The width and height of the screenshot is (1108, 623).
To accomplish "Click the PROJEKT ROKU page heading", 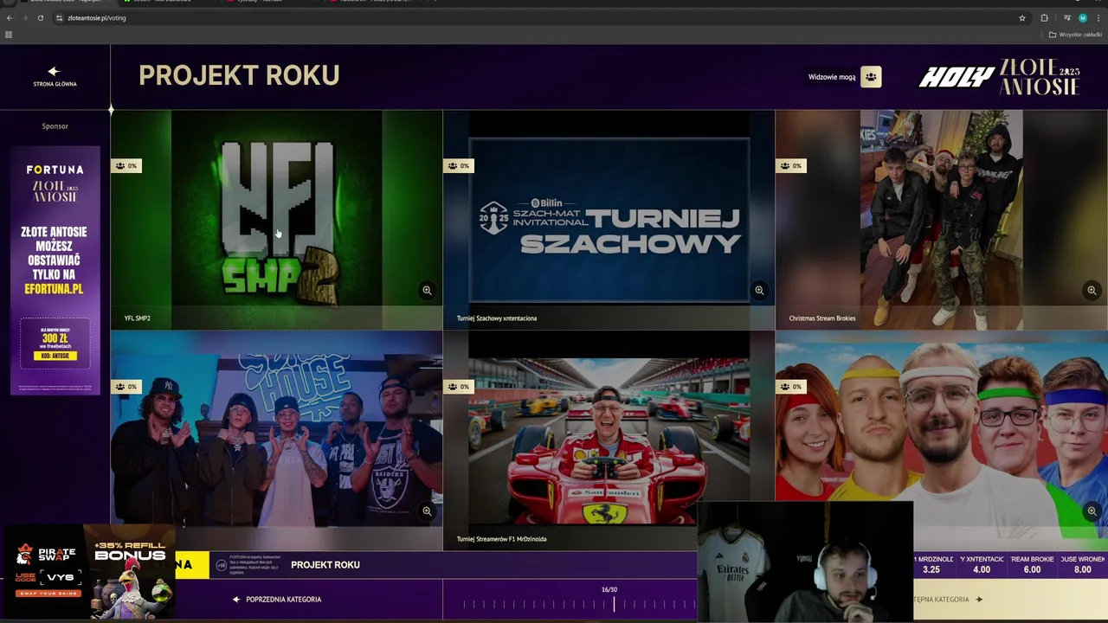I will (x=239, y=75).
